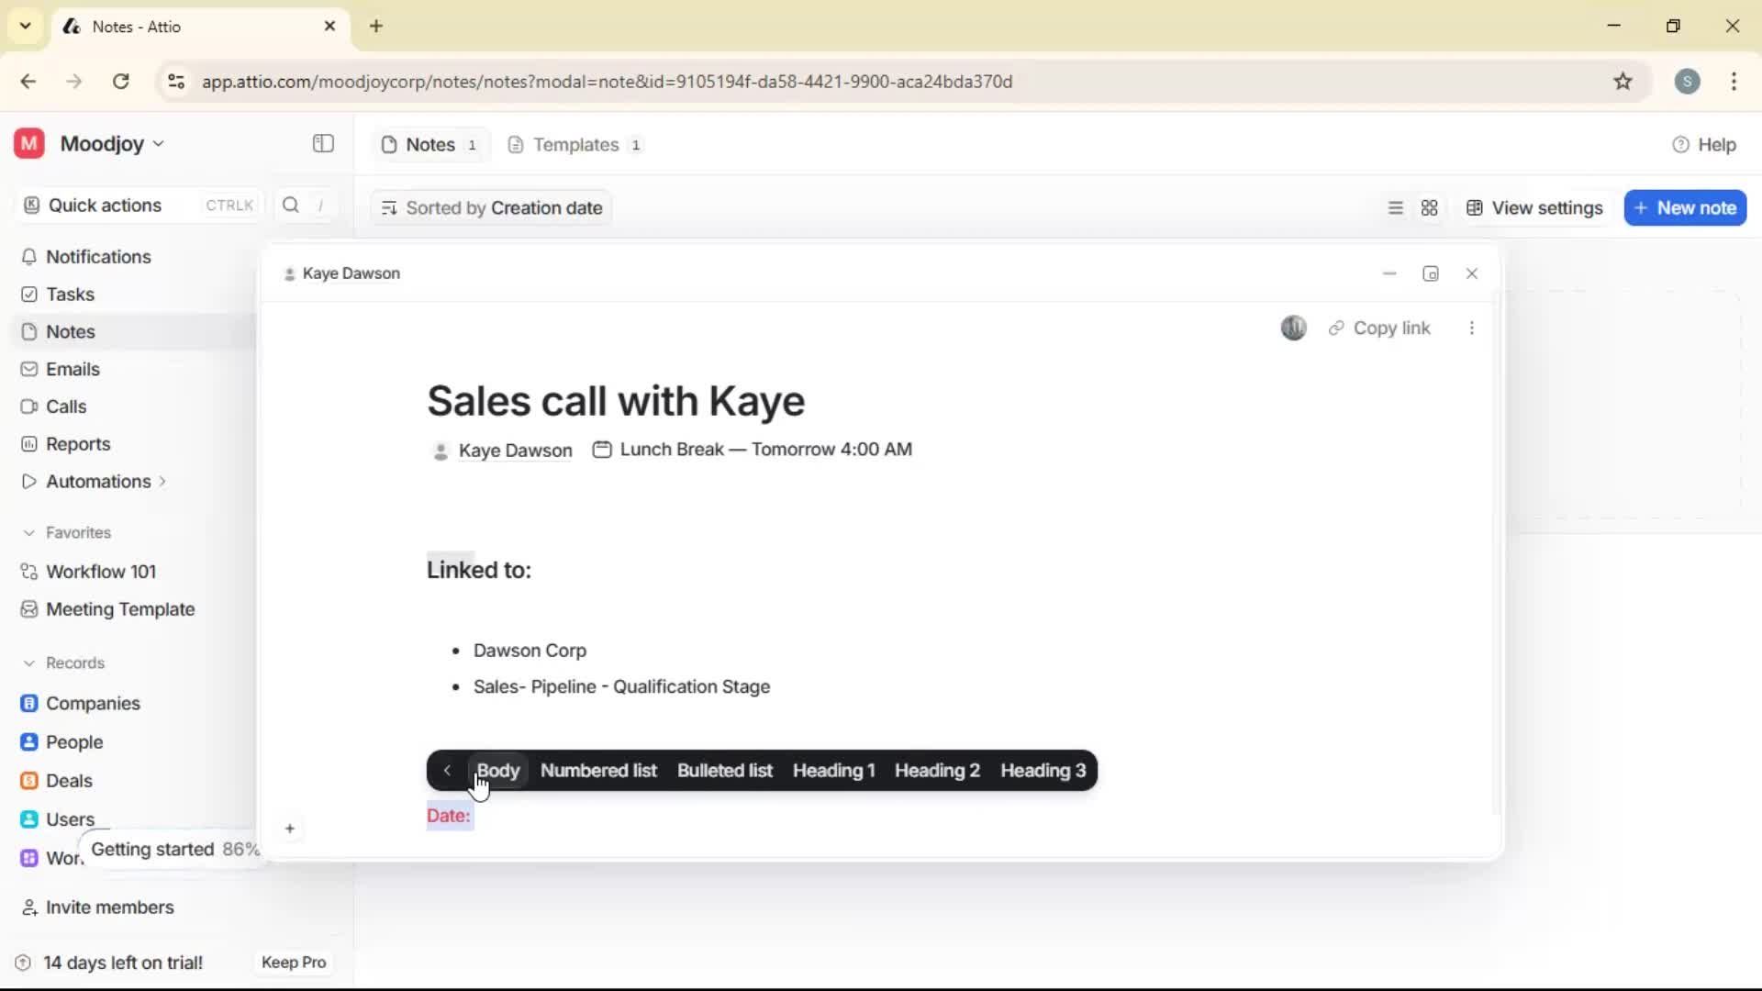This screenshot has width=1762, height=991.
Task: Apply Heading 1 formatting
Action: (831, 771)
